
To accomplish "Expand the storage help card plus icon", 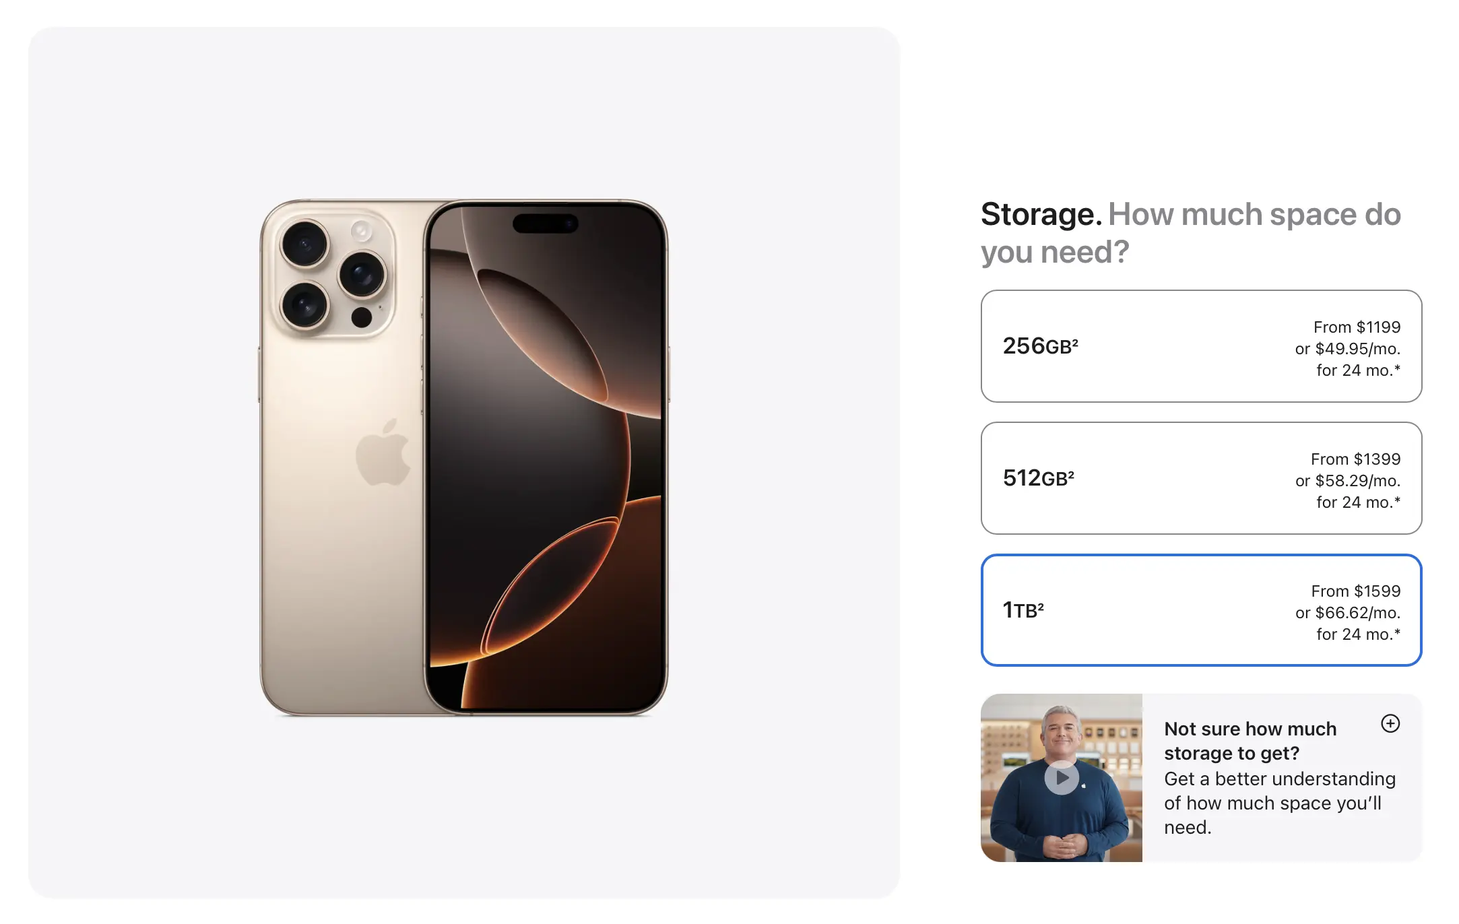I will coord(1390,724).
